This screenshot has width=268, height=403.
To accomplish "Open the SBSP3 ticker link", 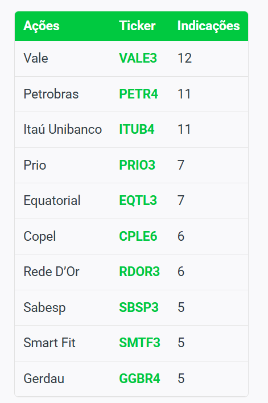I will 138,307.
